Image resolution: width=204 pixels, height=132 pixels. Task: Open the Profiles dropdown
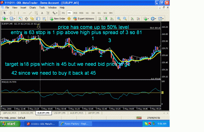tap(12, 19)
